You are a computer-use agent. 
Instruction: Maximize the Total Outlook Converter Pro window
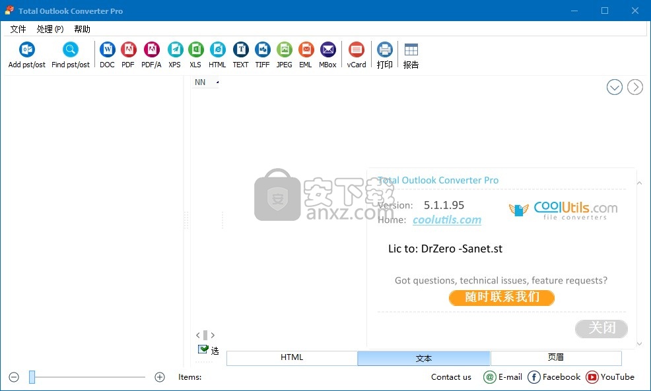pos(605,11)
